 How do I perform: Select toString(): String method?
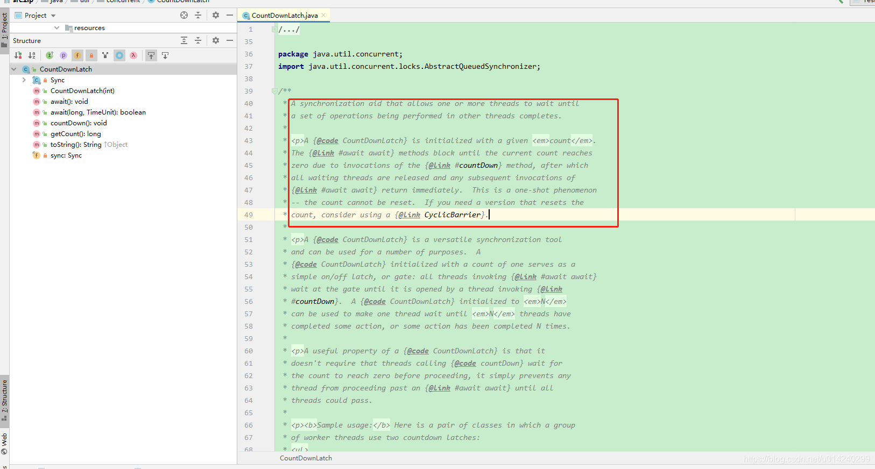(x=76, y=145)
